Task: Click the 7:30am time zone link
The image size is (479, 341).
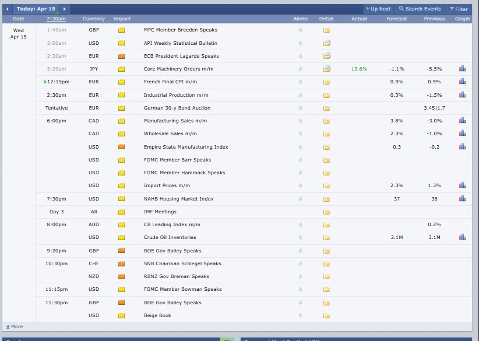Action: [x=56, y=19]
